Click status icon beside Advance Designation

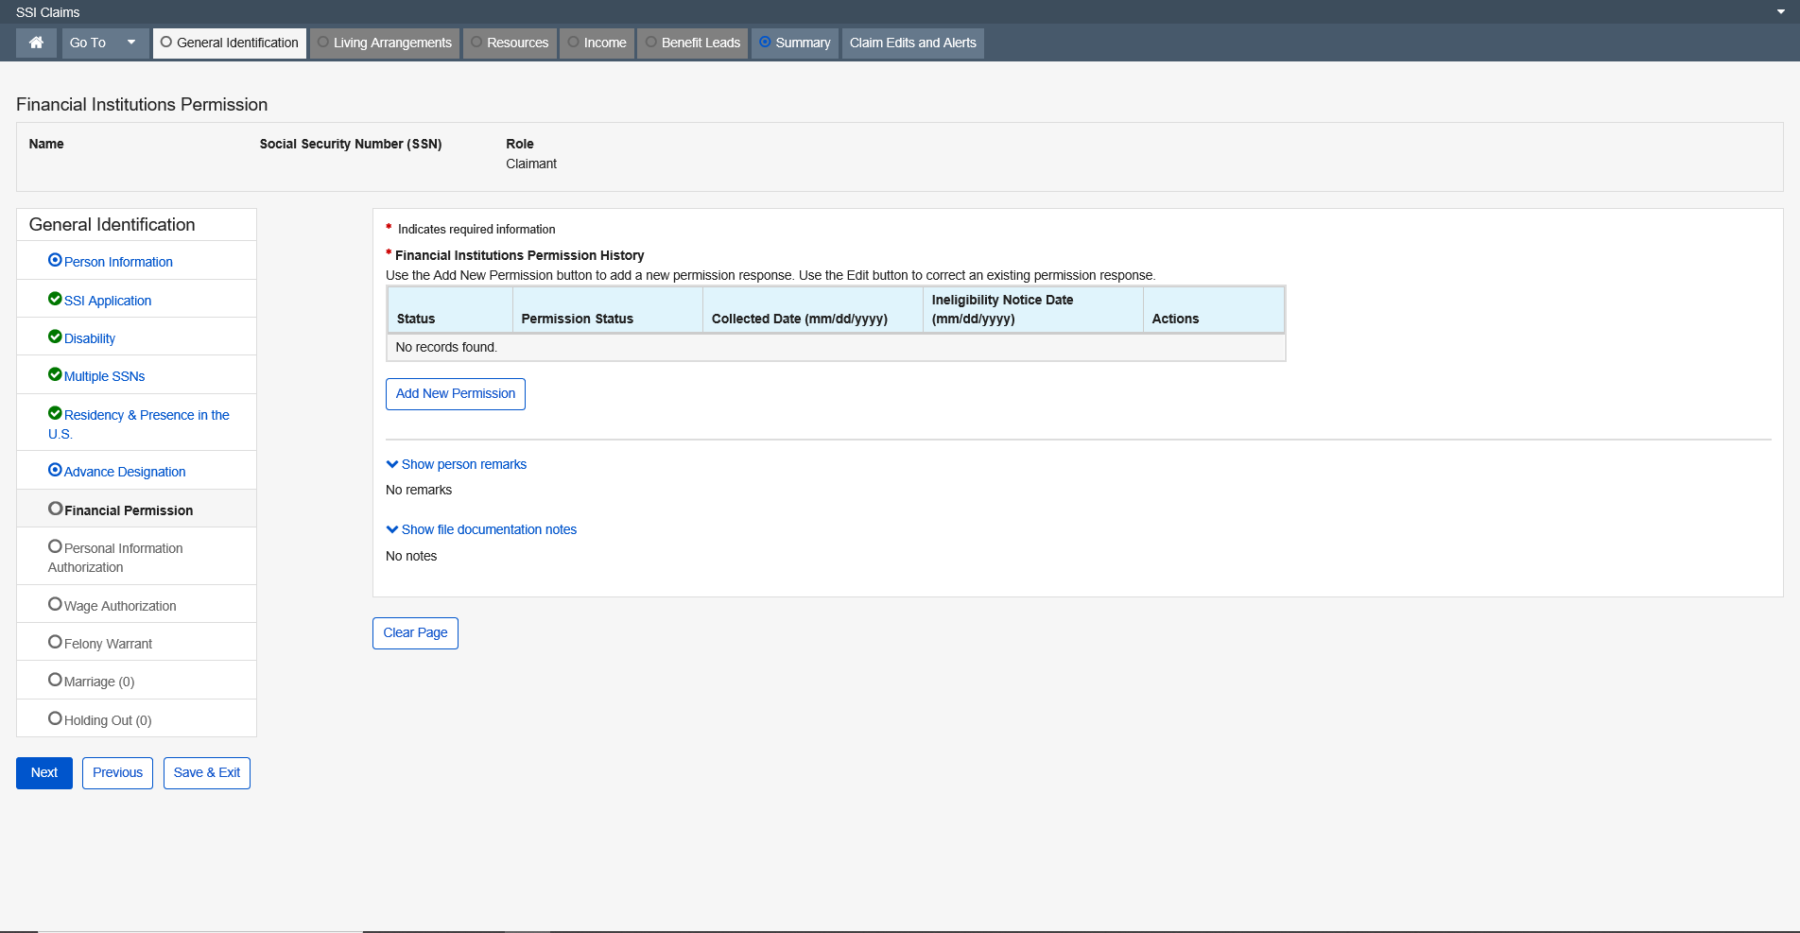click(x=55, y=470)
